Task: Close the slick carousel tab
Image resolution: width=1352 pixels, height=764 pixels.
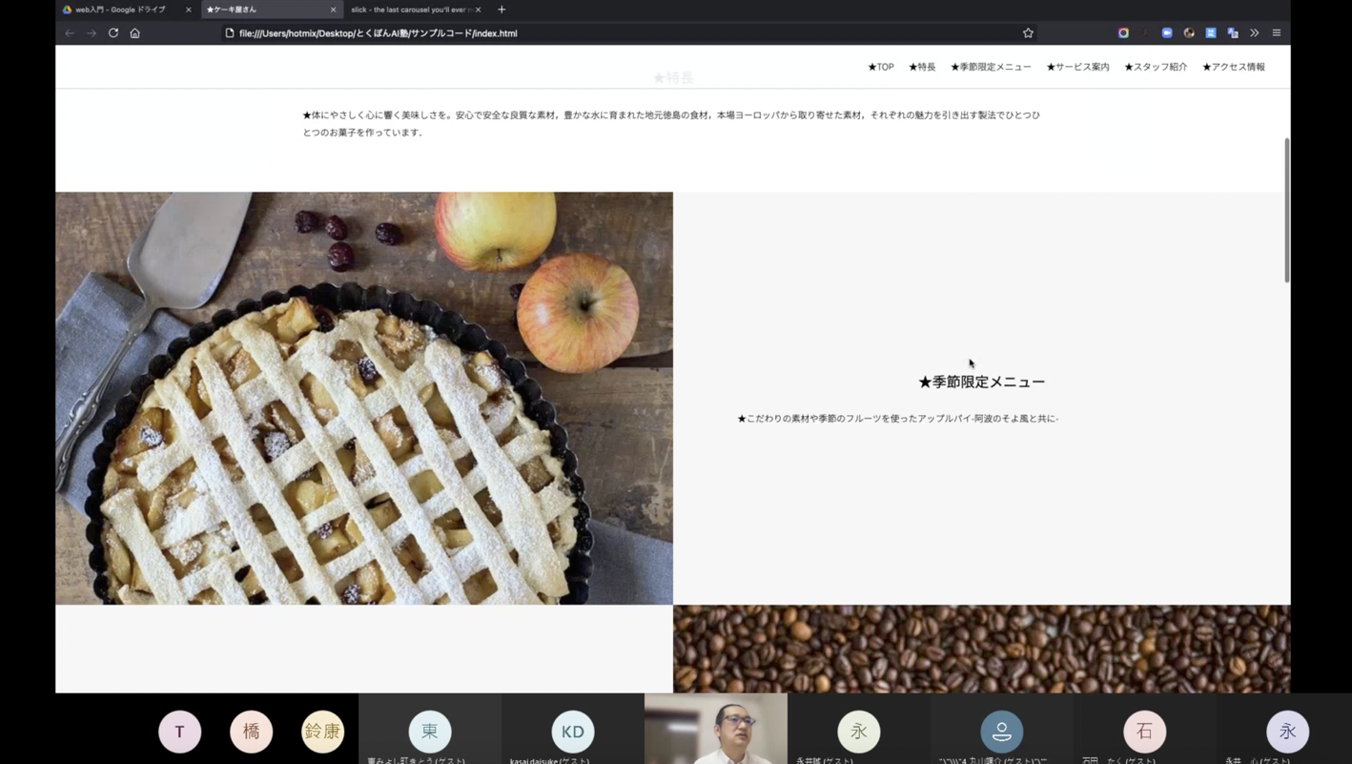Action: (478, 10)
